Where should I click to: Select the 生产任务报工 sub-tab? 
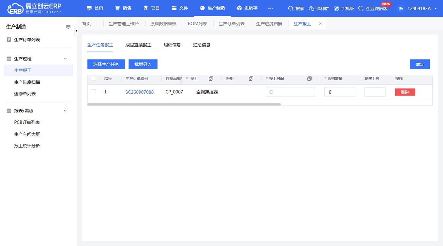[x=100, y=45]
